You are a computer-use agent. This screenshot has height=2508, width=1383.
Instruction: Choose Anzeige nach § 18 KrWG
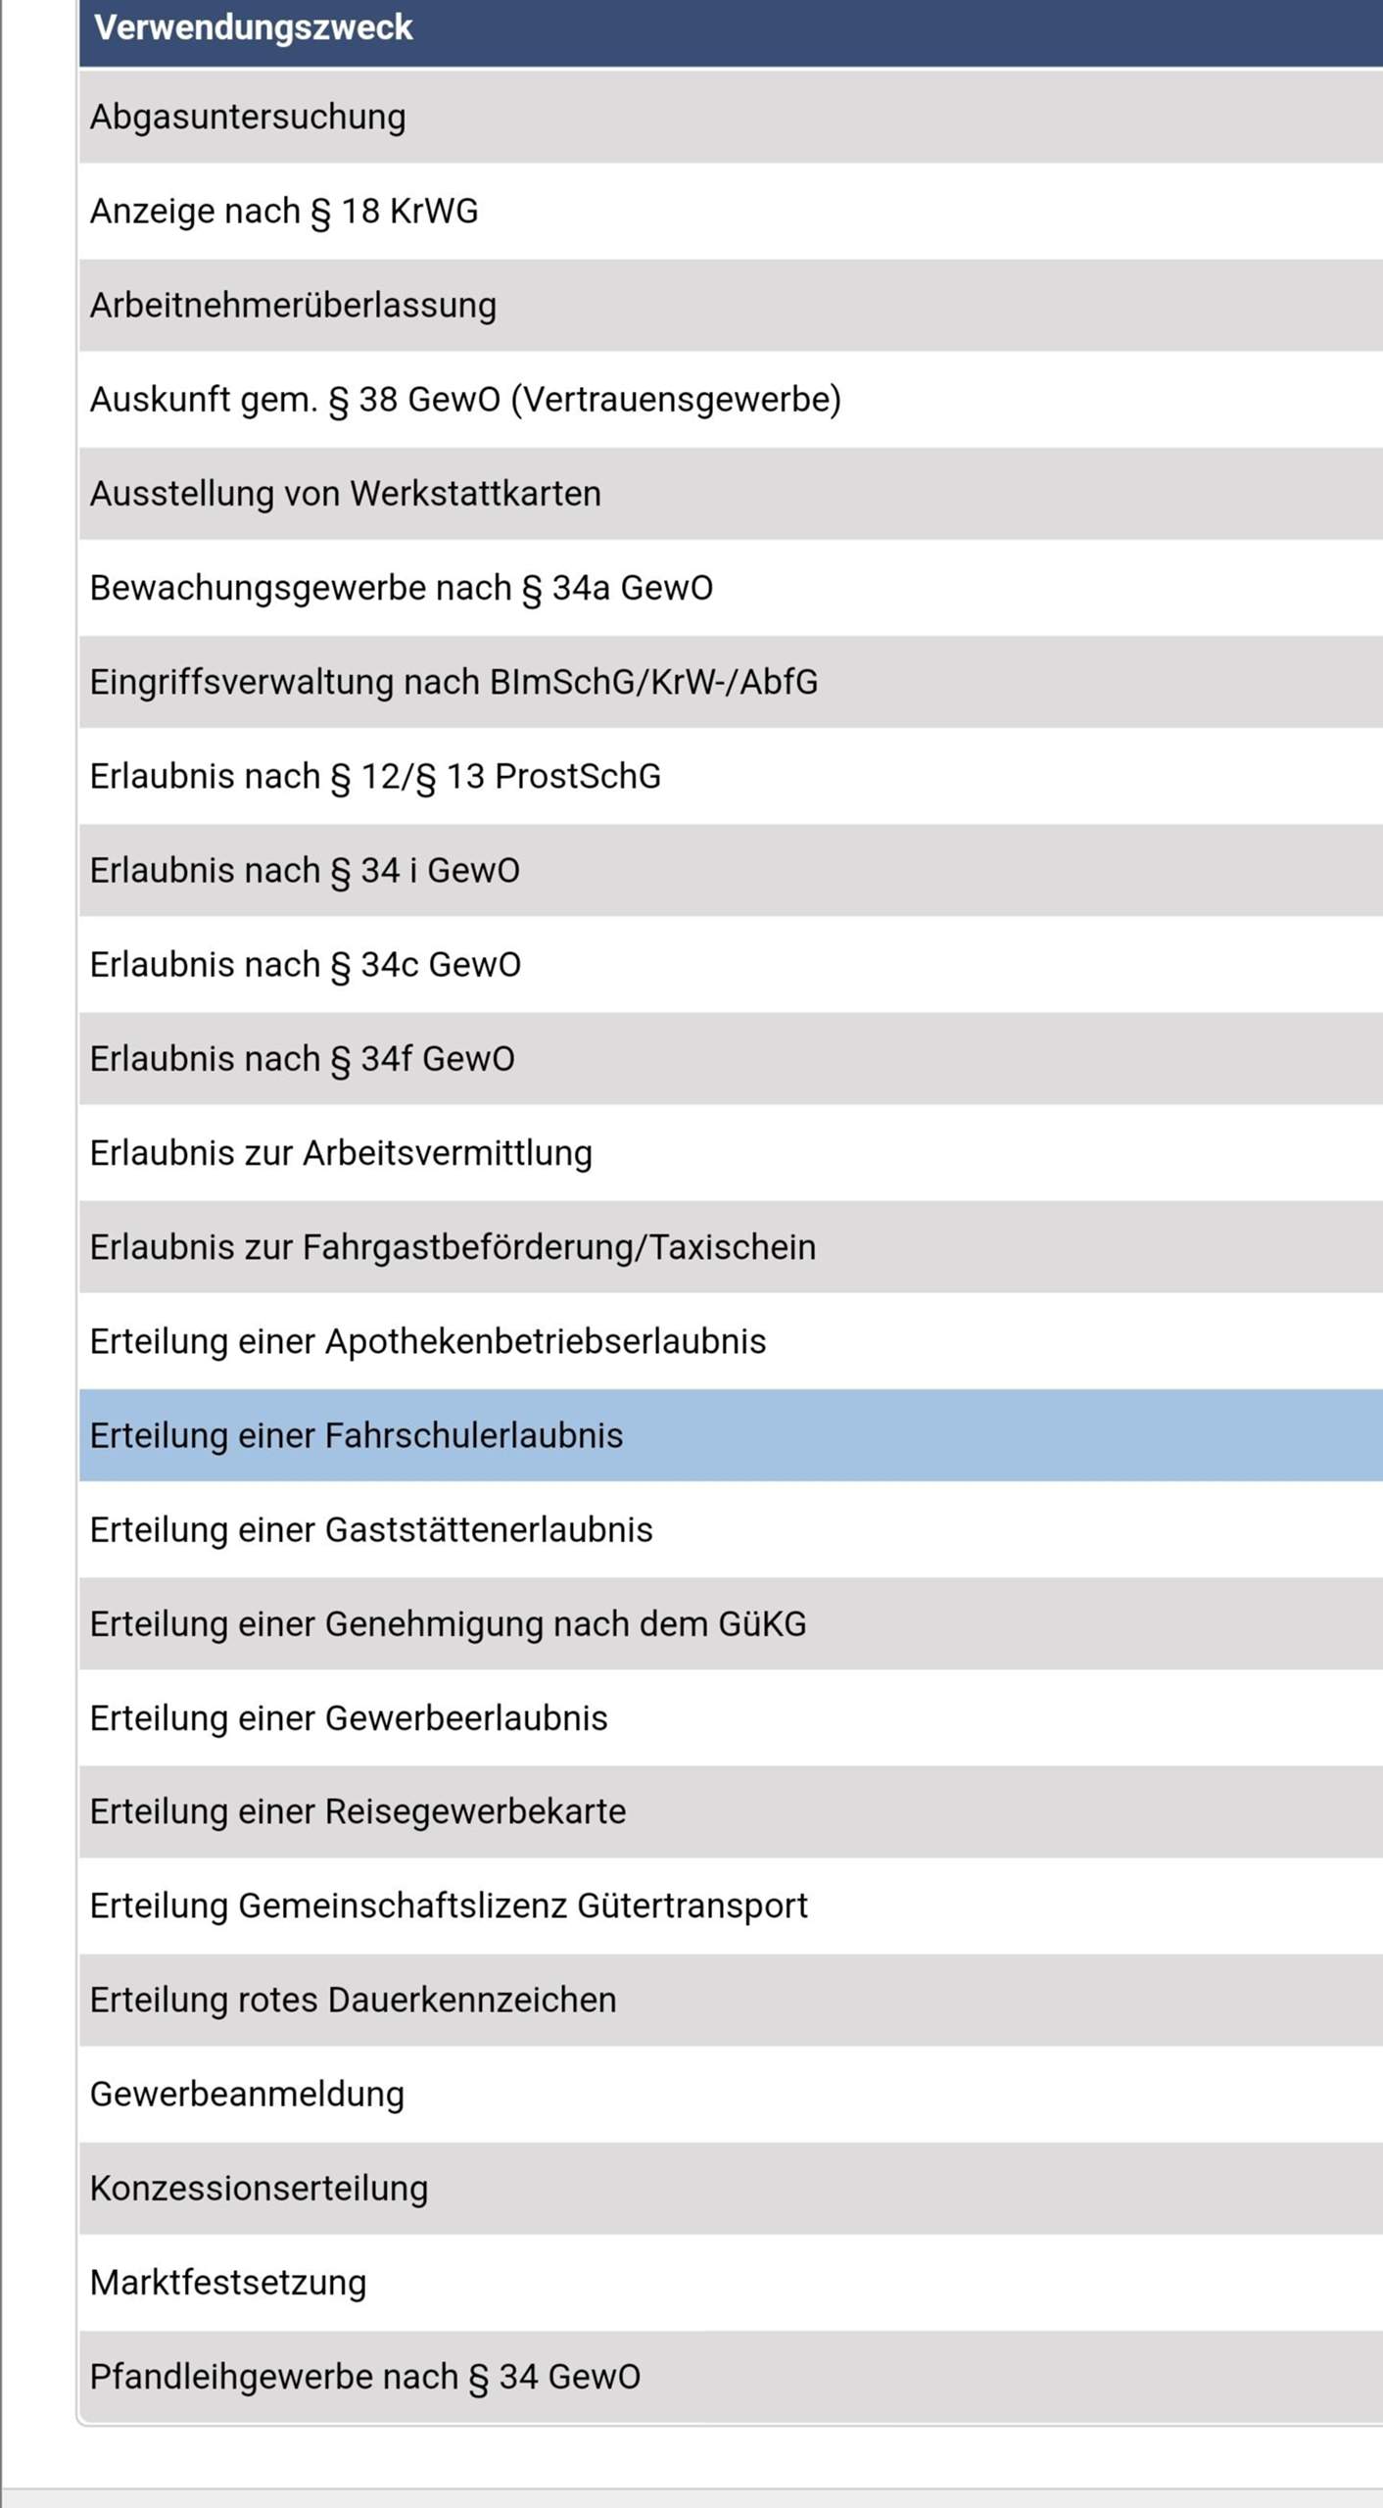tap(284, 212)
